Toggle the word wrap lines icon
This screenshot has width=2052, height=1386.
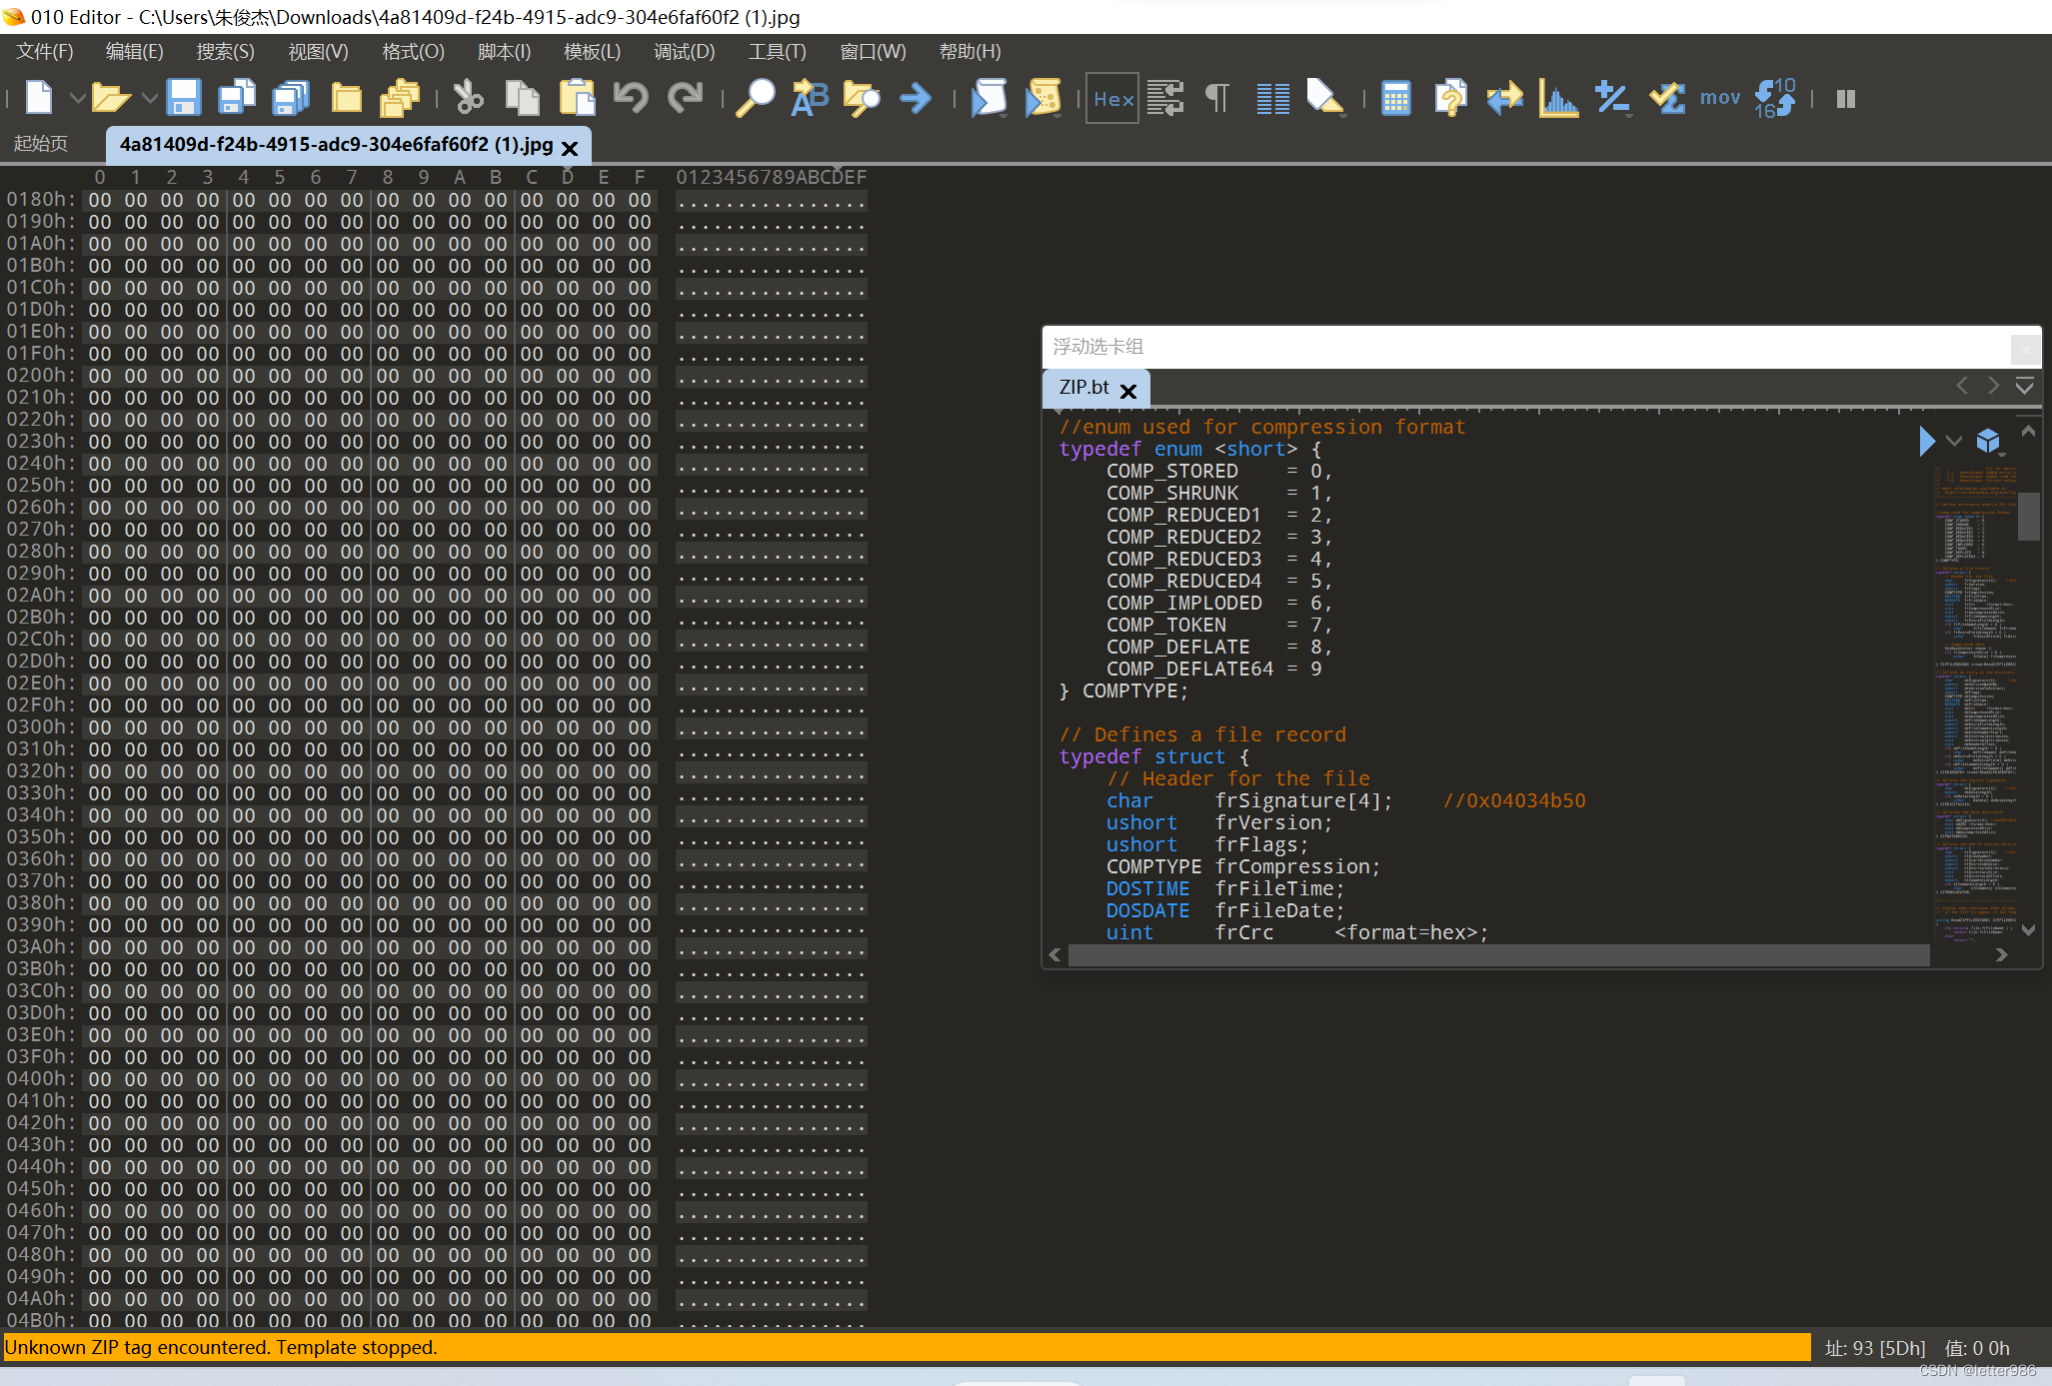click(x=1164, y=98)
